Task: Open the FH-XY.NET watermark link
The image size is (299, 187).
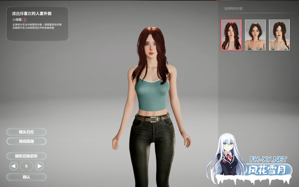Action: (x=268, y=159)
